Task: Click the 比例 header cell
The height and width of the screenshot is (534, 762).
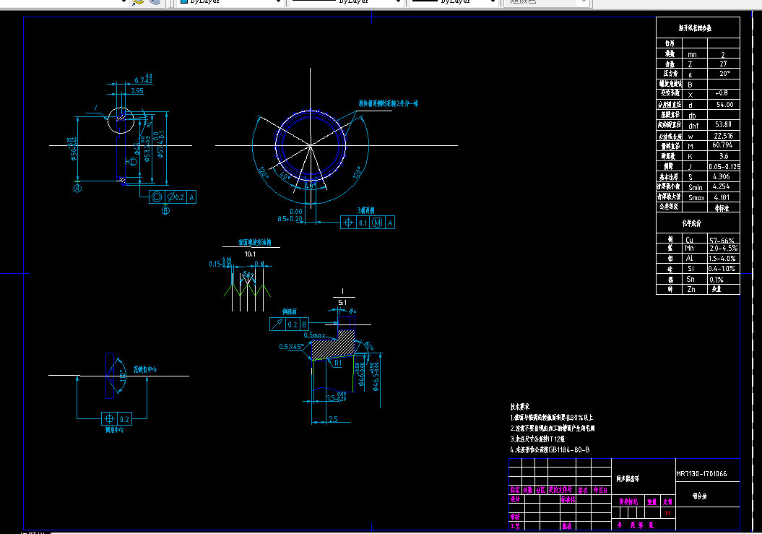Action: click(x=667, y=501)
